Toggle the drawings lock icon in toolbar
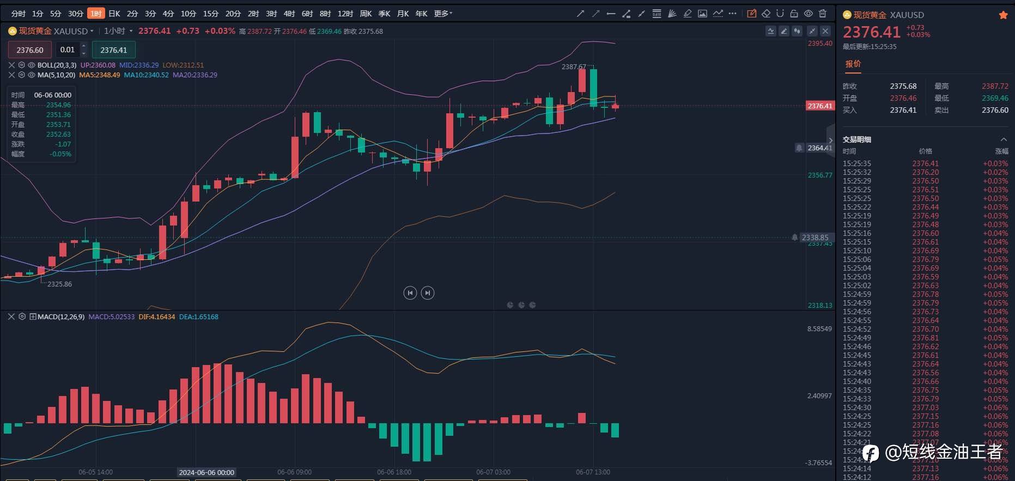The height and width of the screenshot is (481, 1015). click(x=794, y=14)
